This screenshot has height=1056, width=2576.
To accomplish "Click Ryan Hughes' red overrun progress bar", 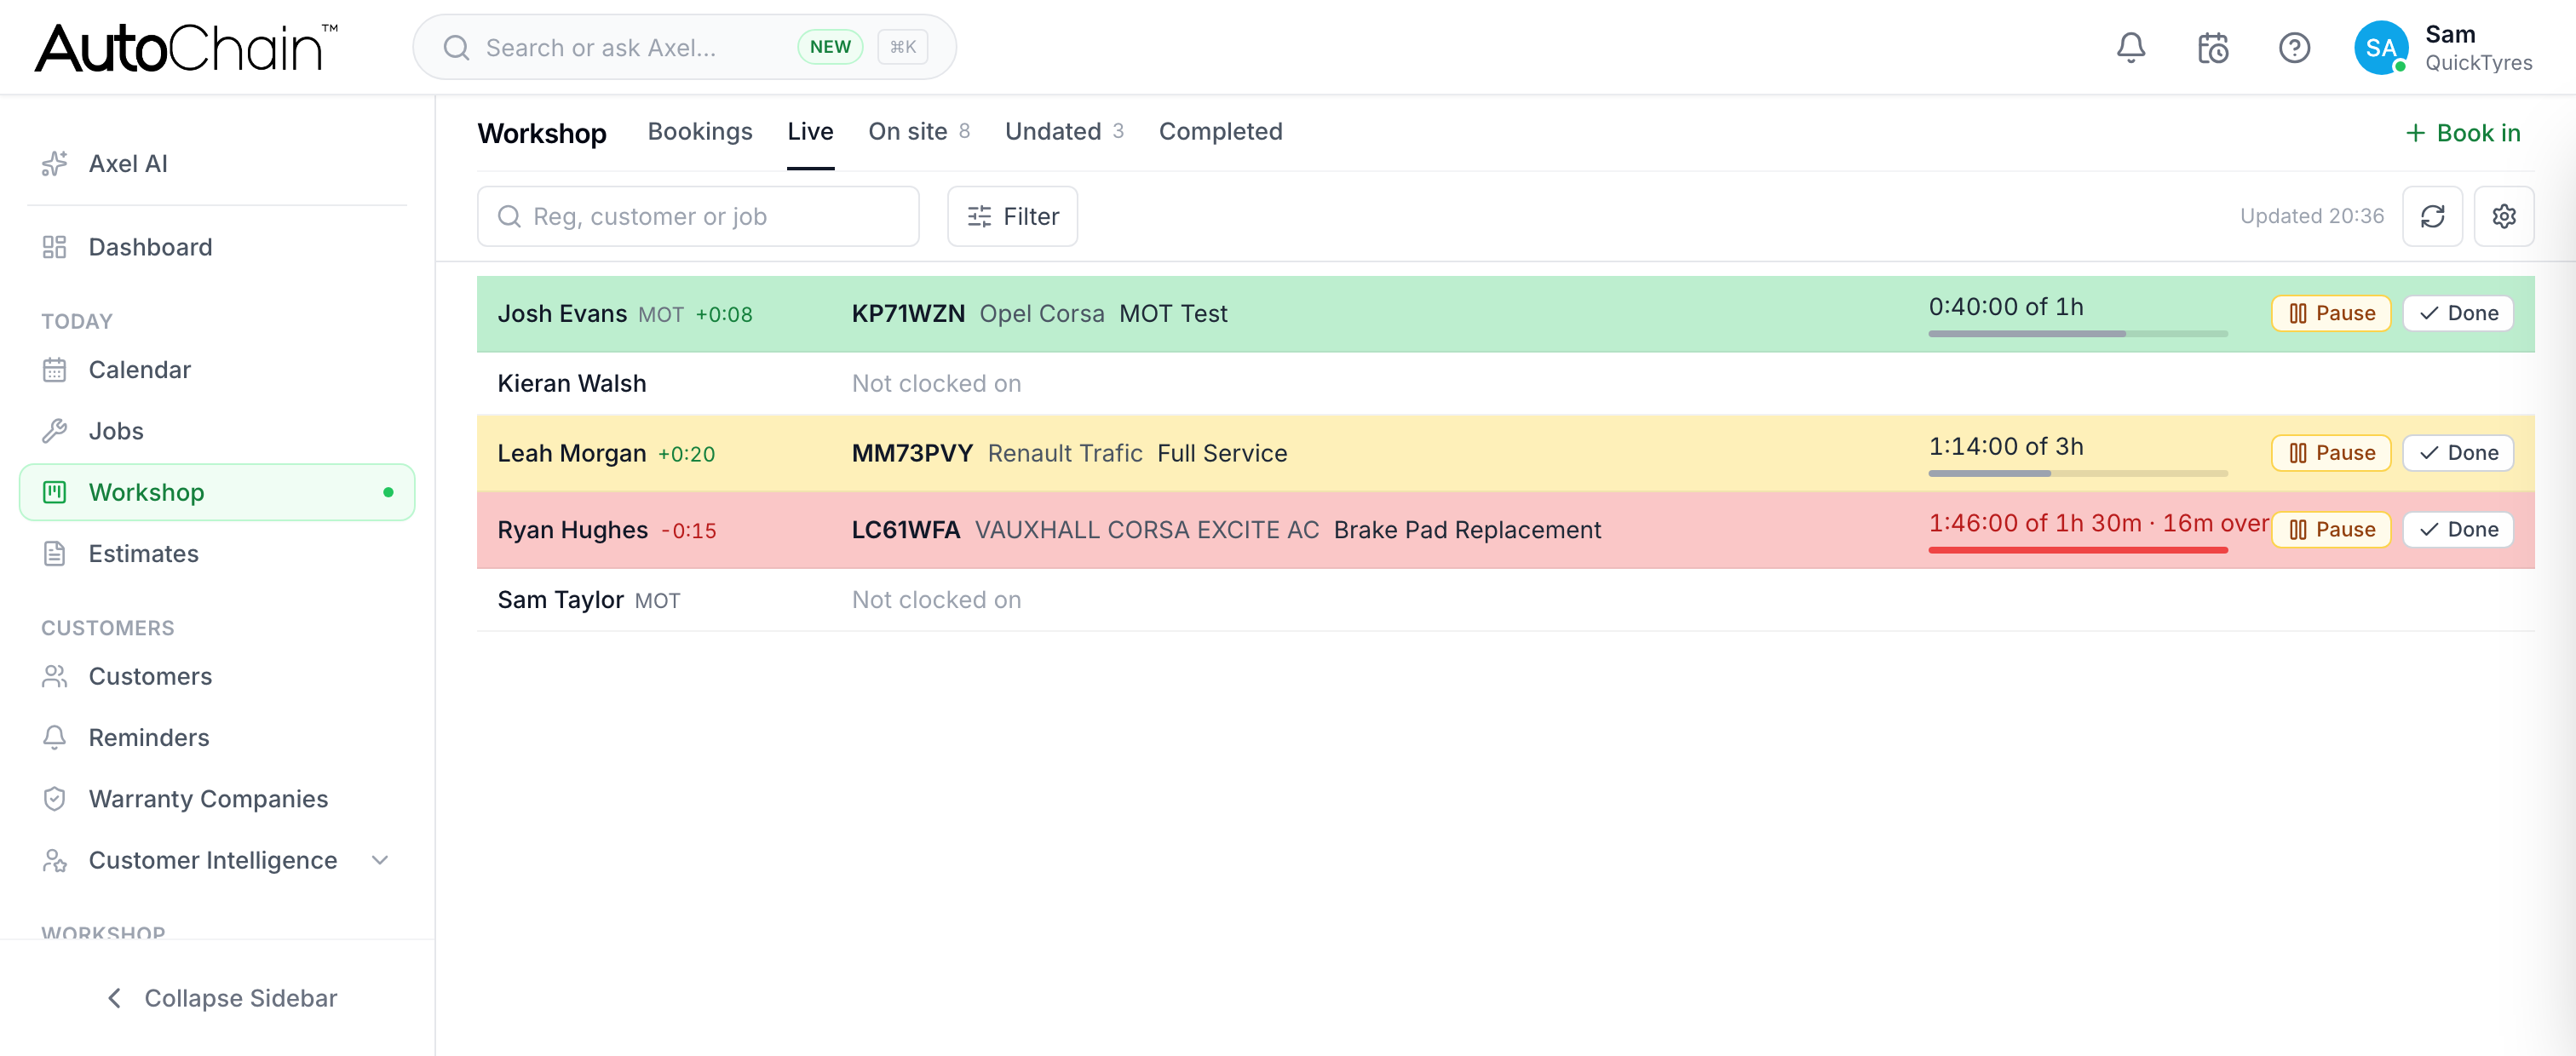I will (2078, 550).
